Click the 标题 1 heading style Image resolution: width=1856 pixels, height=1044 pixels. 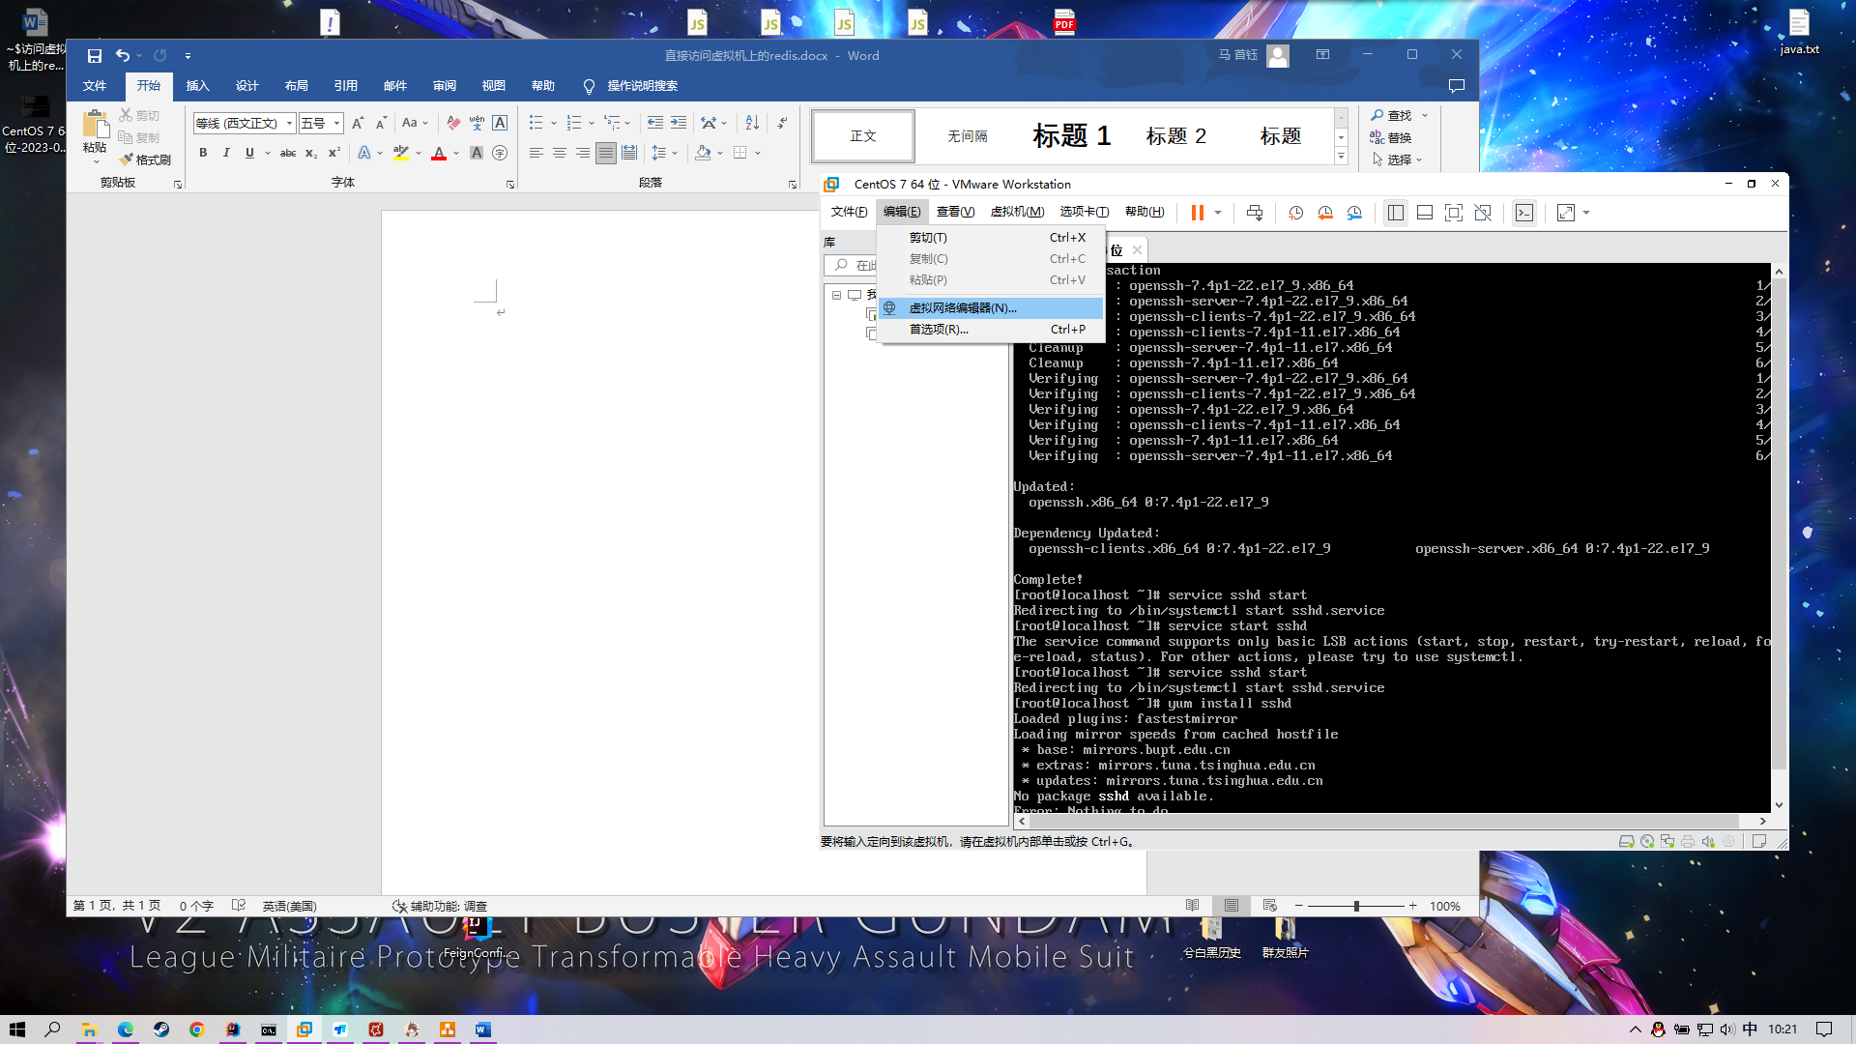click(x=1071, y=135)
